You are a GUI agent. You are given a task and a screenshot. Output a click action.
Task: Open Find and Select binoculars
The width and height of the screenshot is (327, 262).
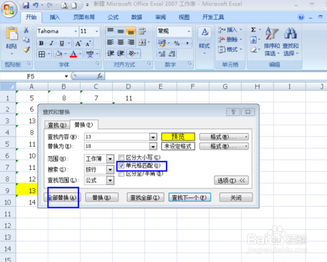coord(291,42)
